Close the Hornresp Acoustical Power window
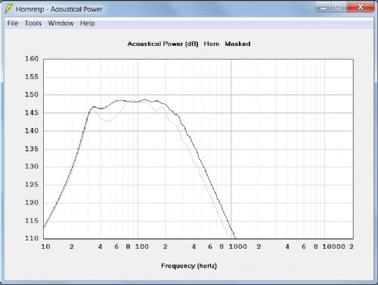The width and height of the screenshot is (378, 285). point(360,7)
